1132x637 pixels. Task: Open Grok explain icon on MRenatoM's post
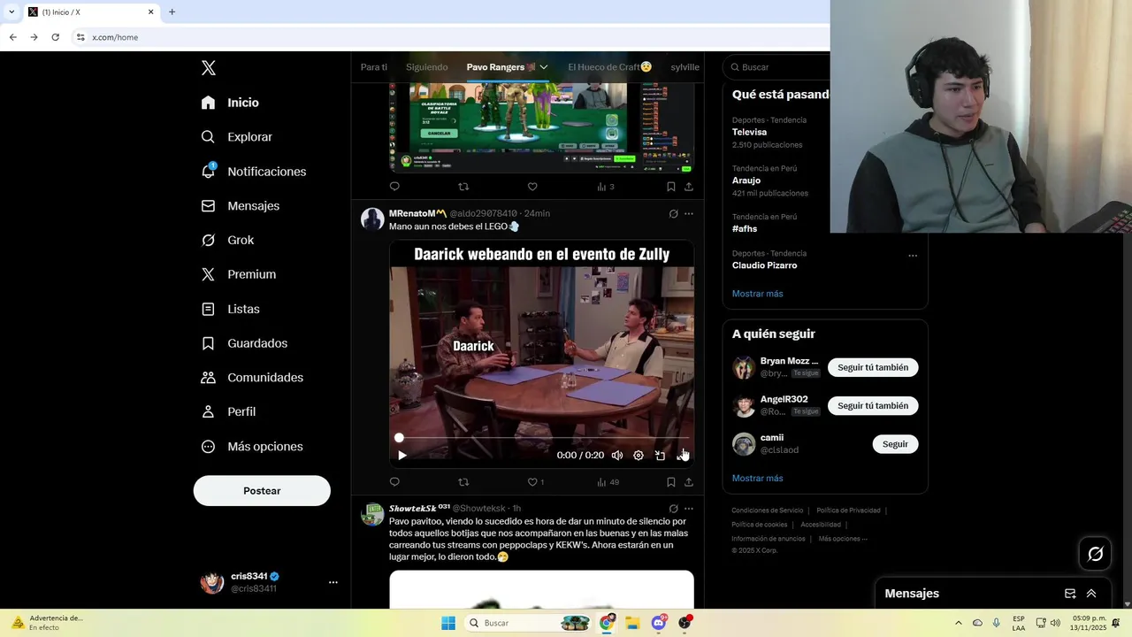[673, 213]
